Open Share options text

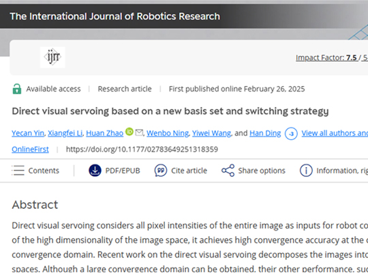click(262, 171)
